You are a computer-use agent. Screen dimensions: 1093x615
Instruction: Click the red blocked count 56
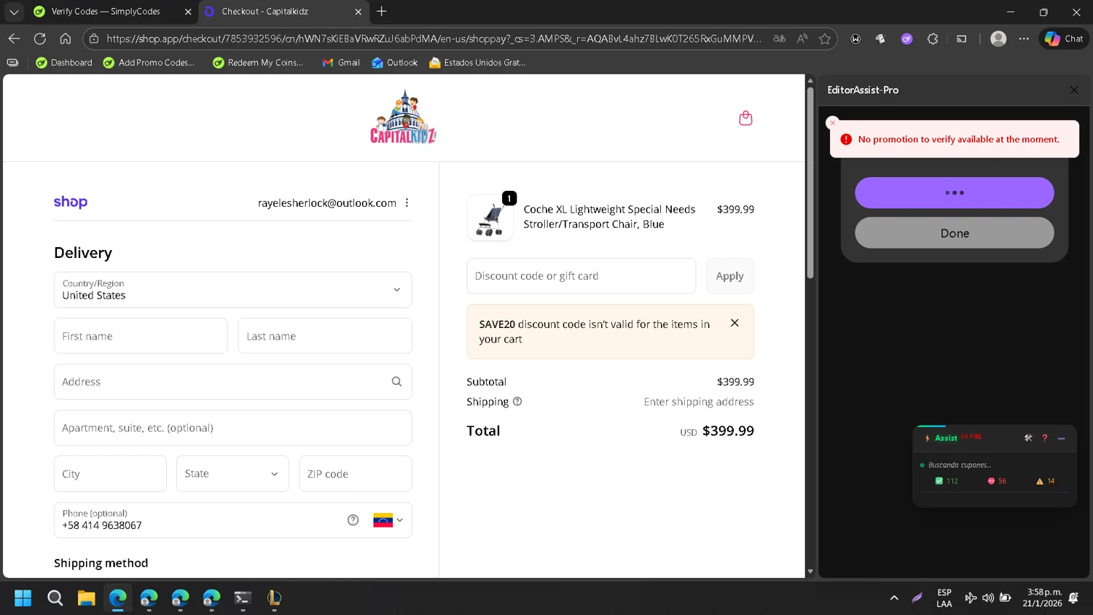tap(997, 481)
